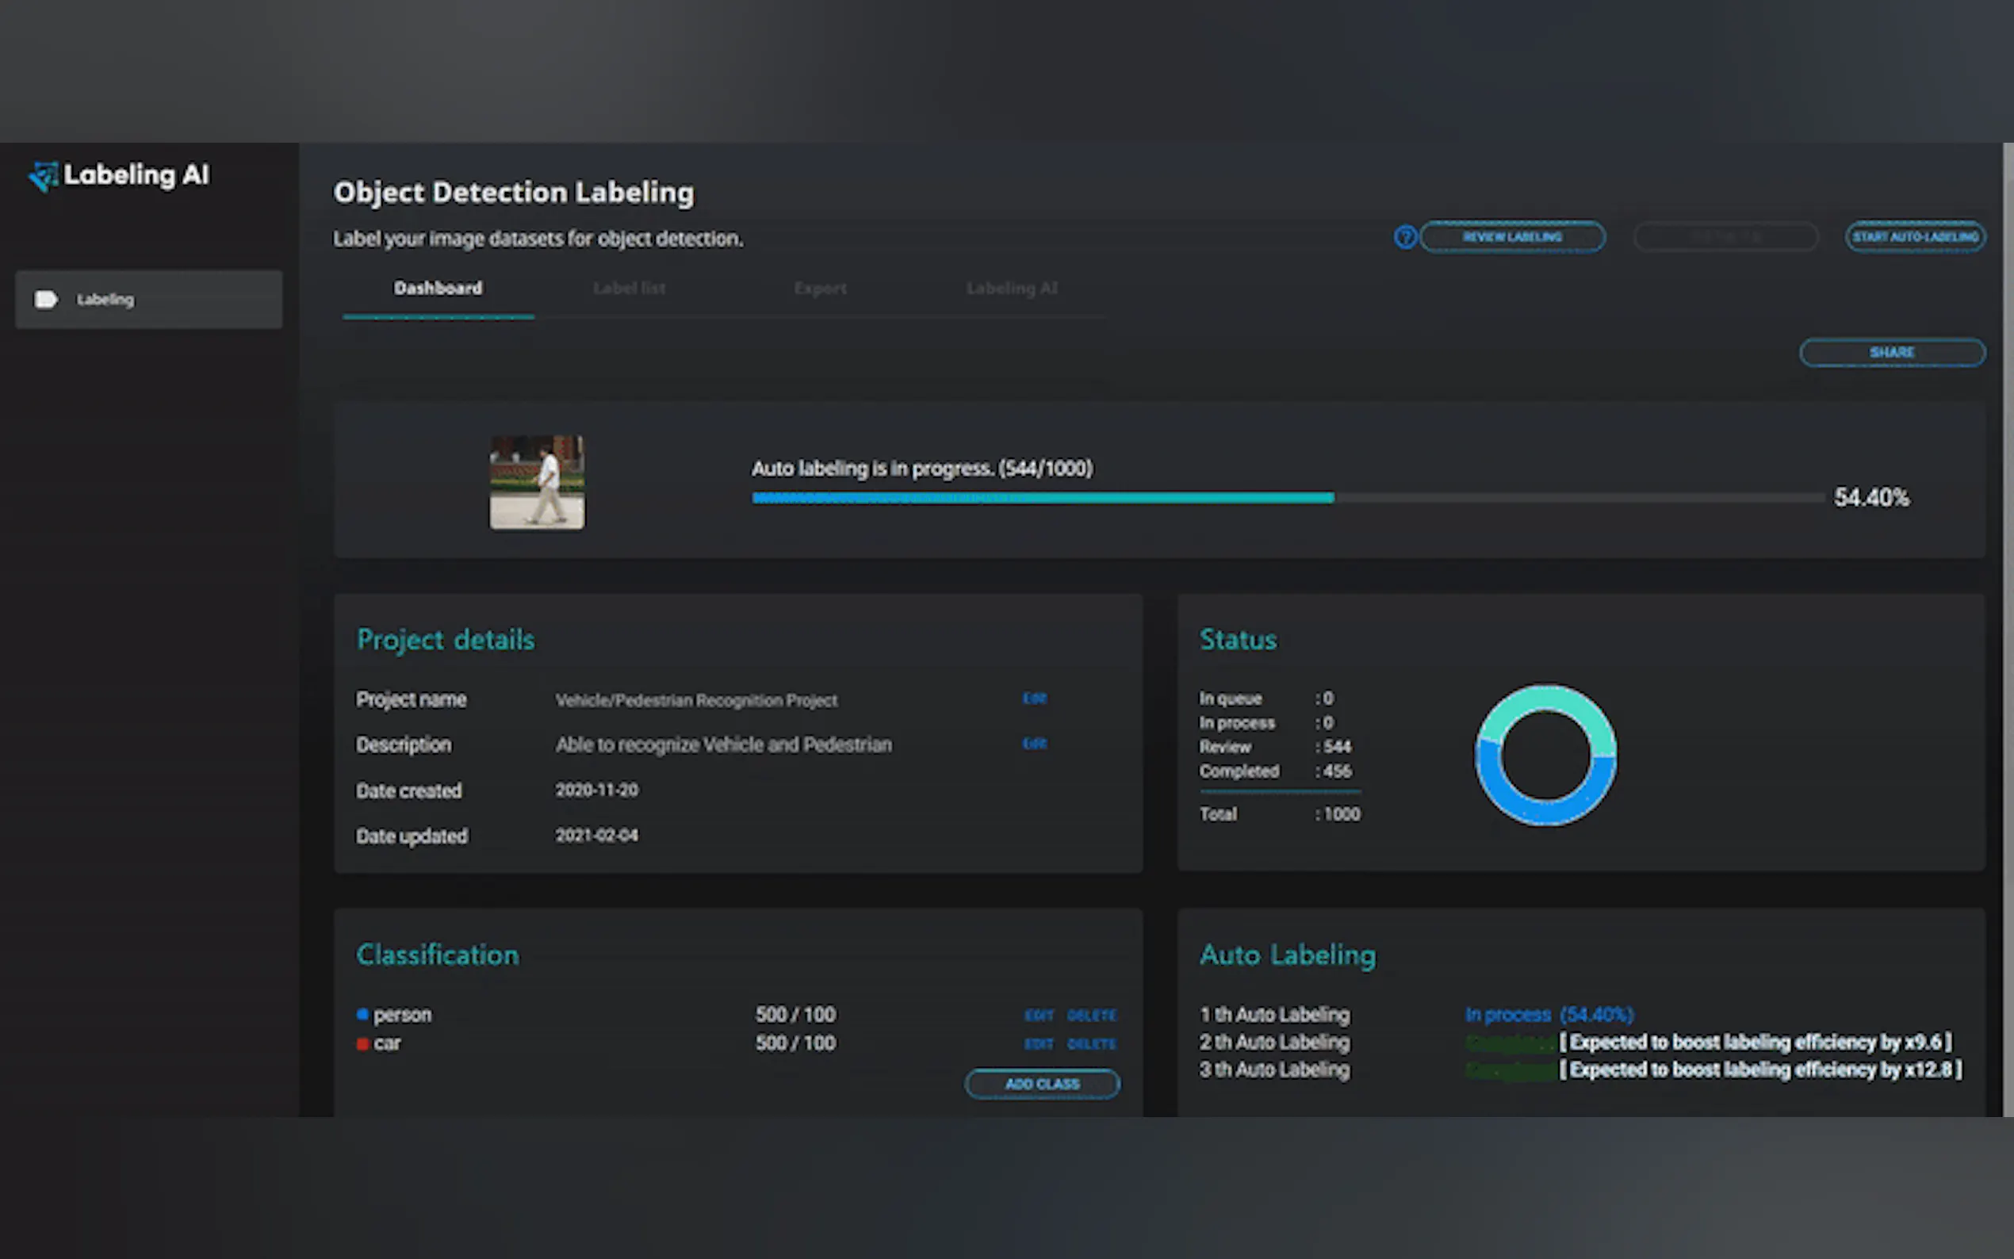Viewport: 2014px width, 1259px height.
Task: Open the Dashboard tab
Action: [438, 288]
